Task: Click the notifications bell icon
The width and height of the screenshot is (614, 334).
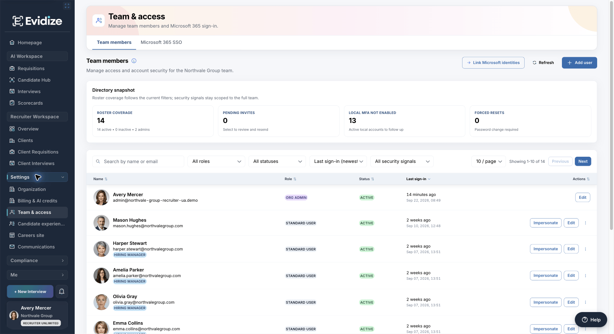Action: point(62,292)
